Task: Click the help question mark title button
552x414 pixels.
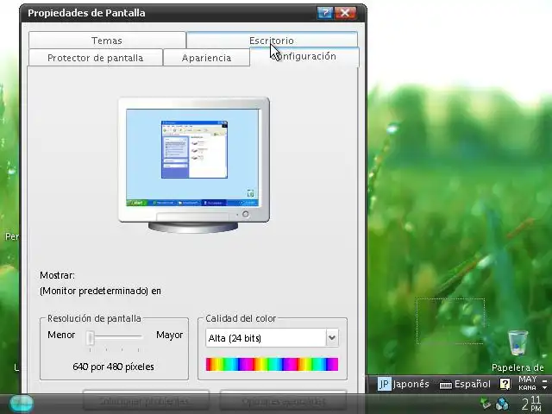Action: click(325, 13)
